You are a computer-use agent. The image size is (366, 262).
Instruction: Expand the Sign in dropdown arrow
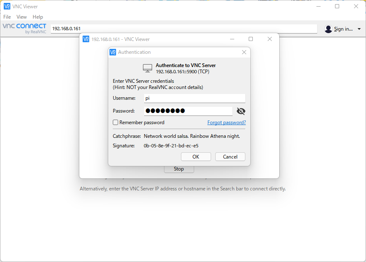click(359, 29)
